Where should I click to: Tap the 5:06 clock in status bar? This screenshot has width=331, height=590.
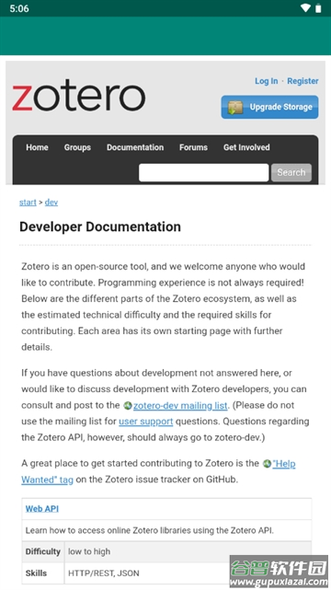click(x=19, y=8)
